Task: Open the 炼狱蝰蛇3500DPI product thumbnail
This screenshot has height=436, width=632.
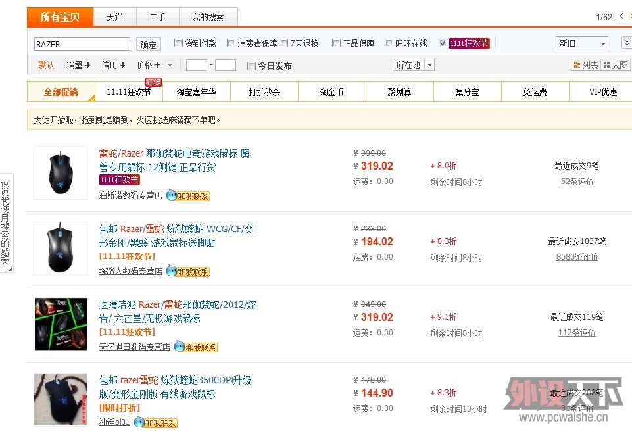Action: pos(61,399)
